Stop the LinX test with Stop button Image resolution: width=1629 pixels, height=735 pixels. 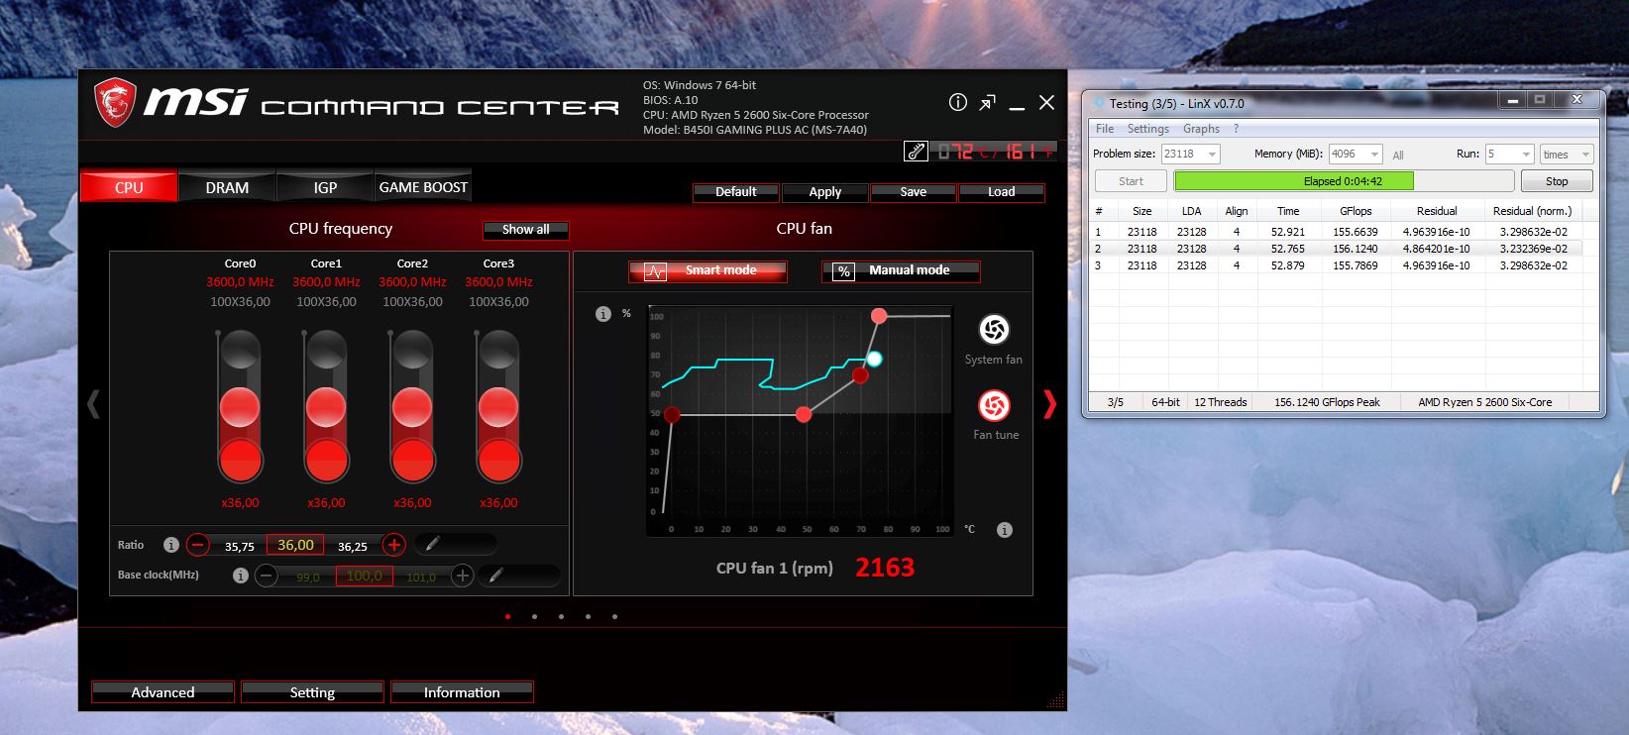(1557, 181)
